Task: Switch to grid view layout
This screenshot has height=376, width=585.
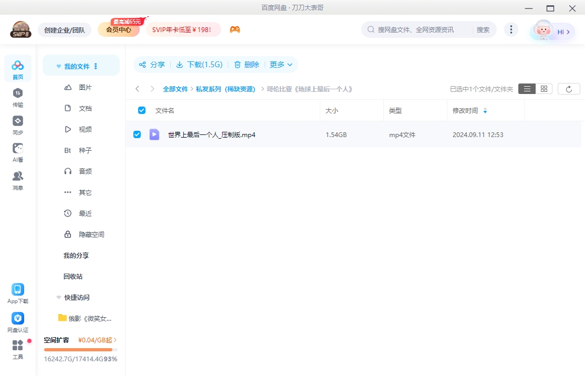Action: (544, 88)
